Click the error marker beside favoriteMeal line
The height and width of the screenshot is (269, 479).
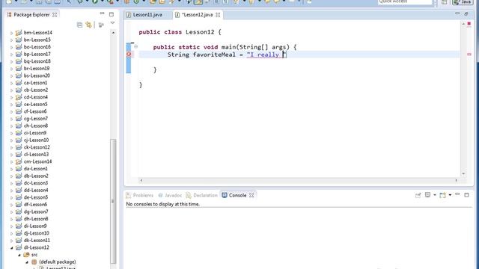(x=129, y=55)
